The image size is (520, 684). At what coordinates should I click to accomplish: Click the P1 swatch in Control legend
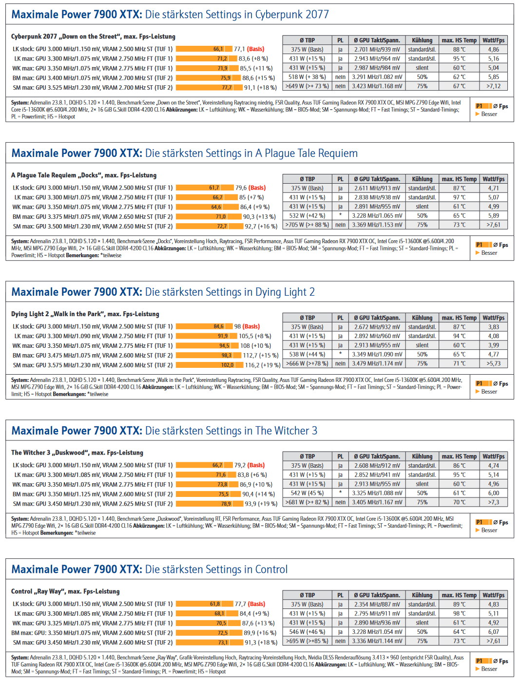483,661
